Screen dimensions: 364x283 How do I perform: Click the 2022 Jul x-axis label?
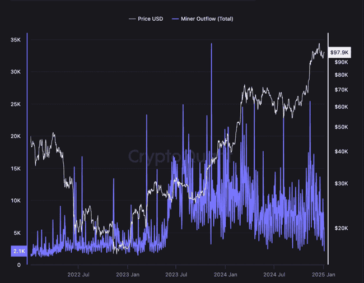pyautogui.click(x=78, y=275)
